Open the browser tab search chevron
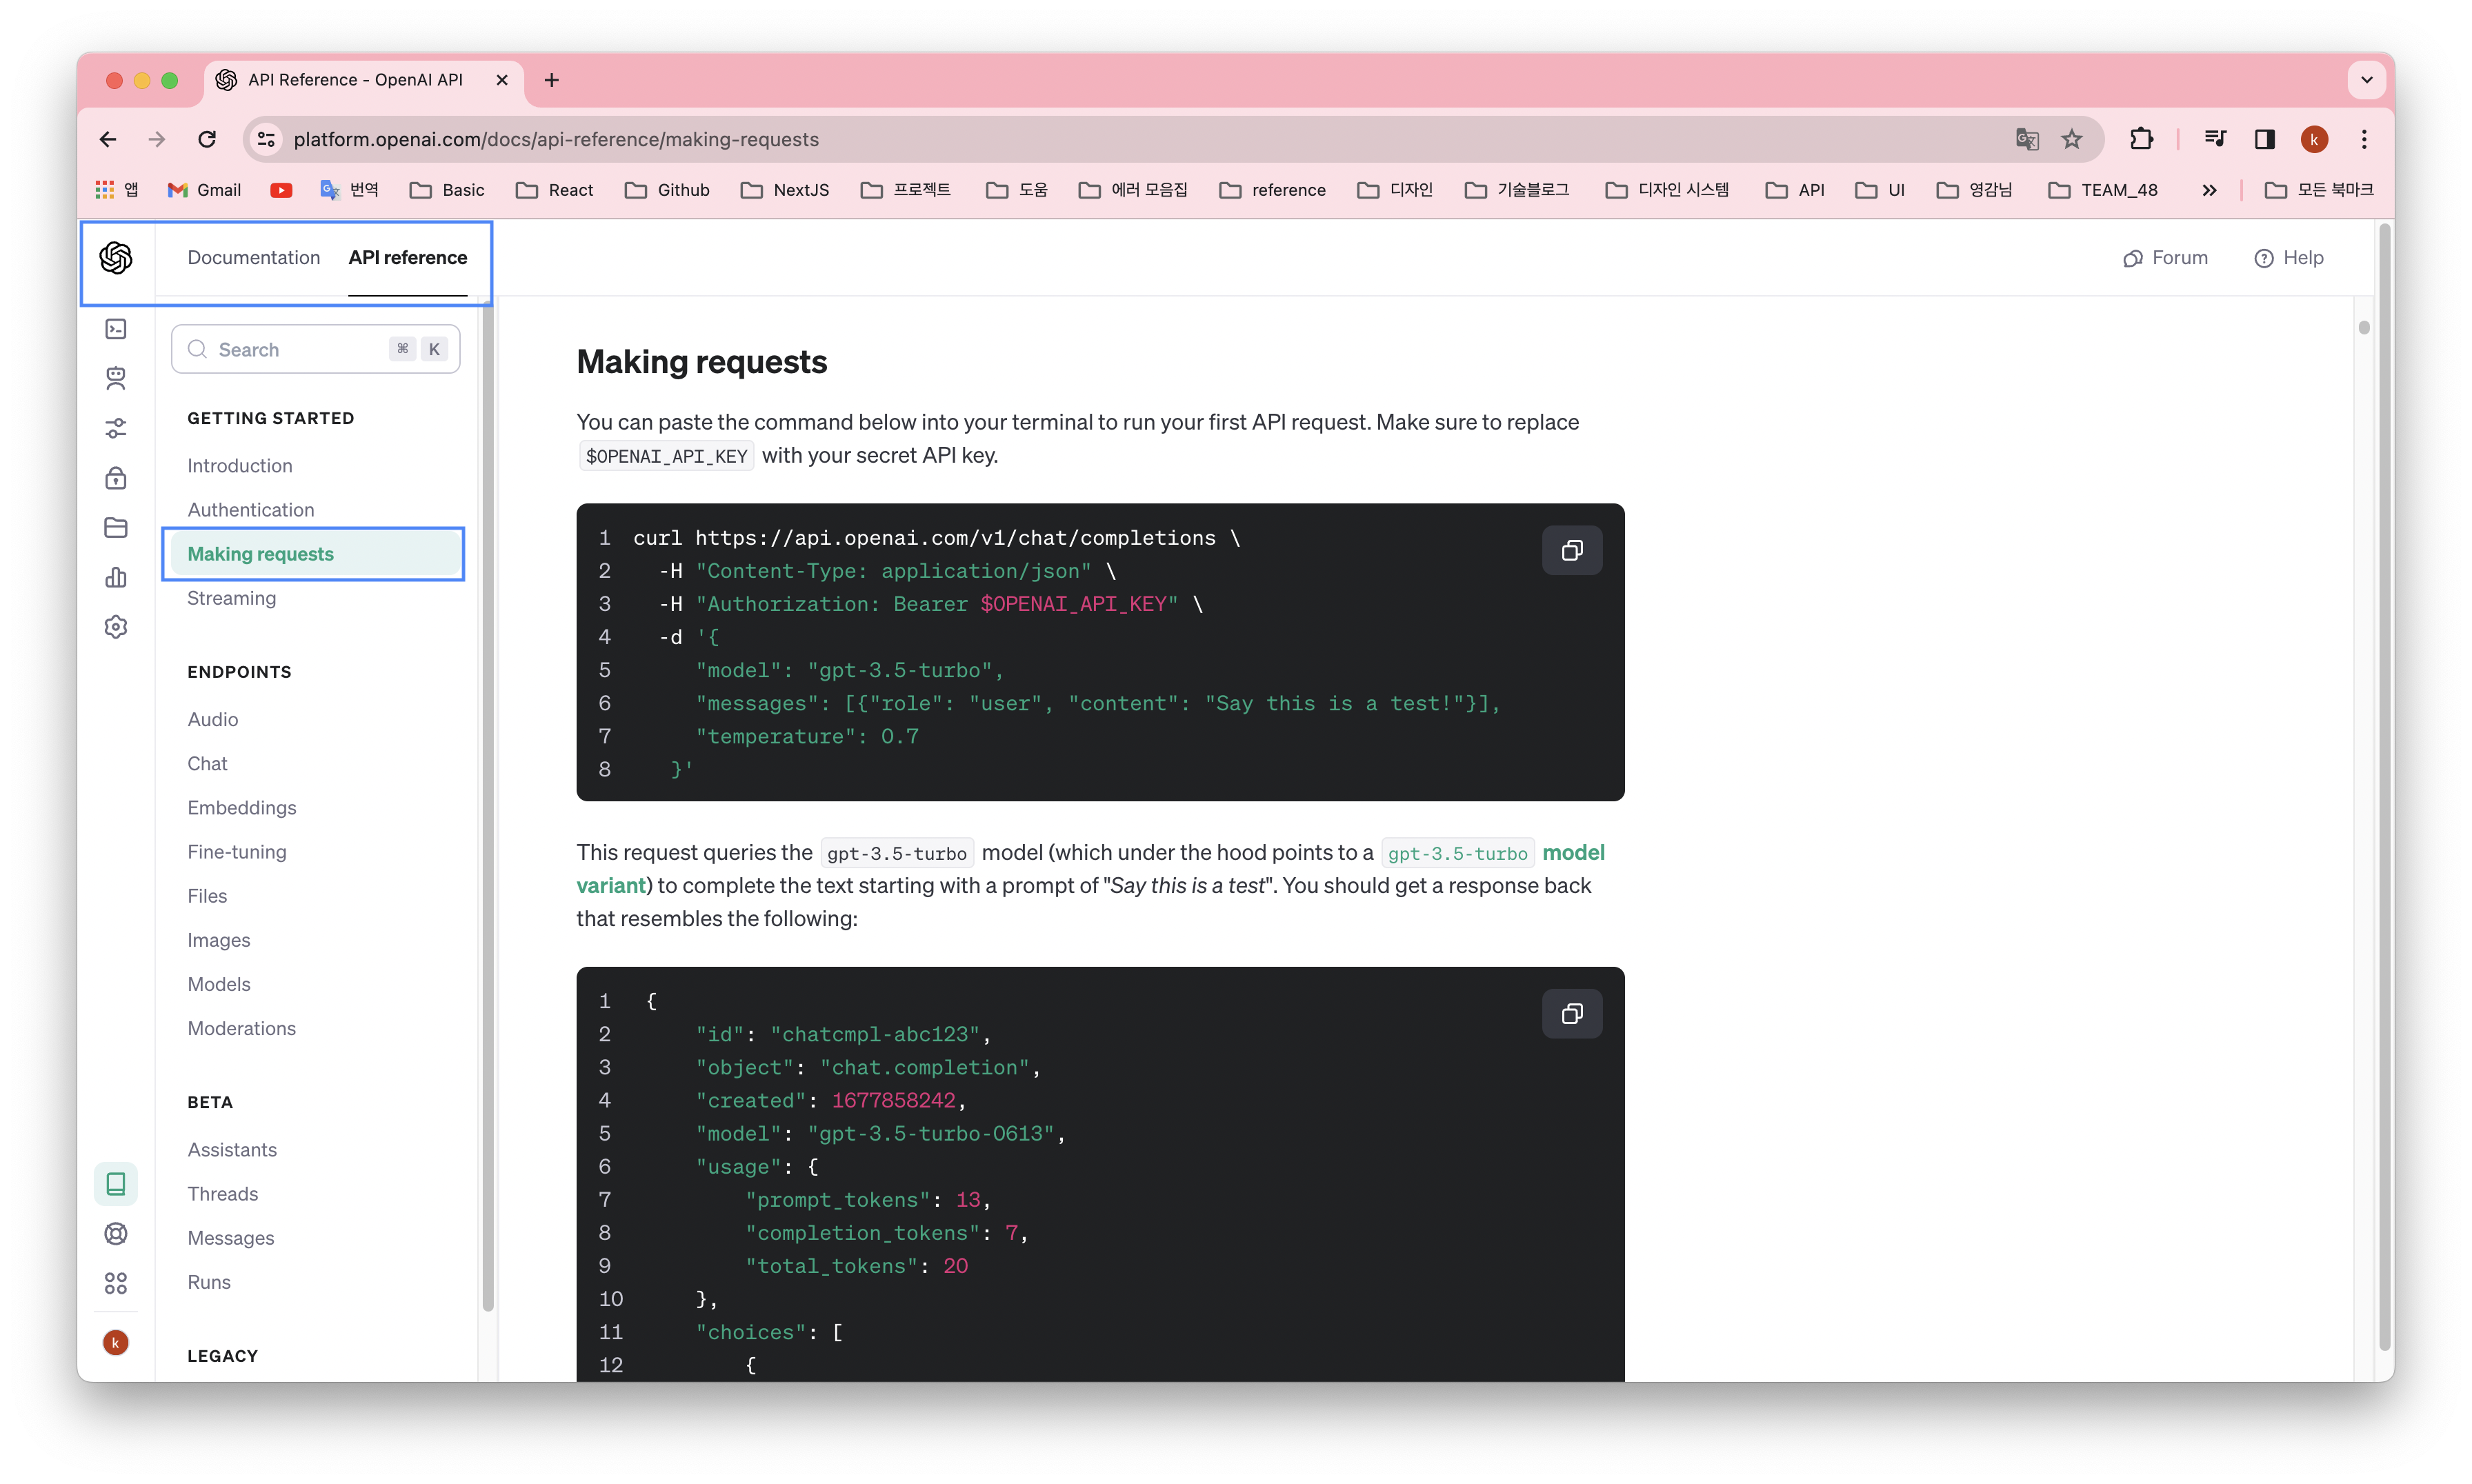This screenshot has width=2472, height=1484. click(x=2366, y=80)
